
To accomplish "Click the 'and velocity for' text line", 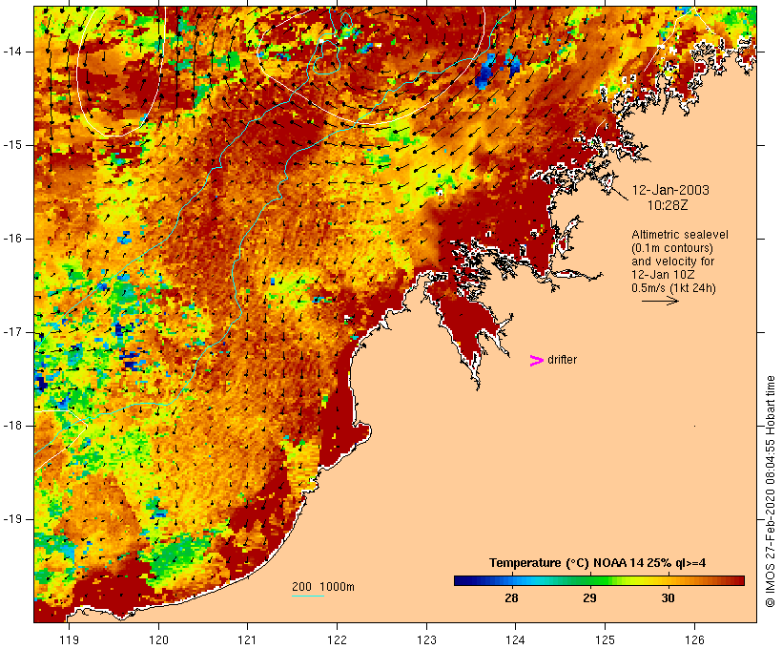I will [672, 262].
